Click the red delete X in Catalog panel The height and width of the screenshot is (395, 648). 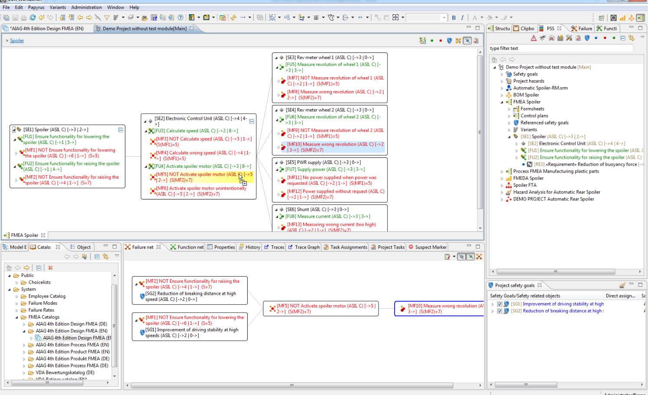(50, 268)
